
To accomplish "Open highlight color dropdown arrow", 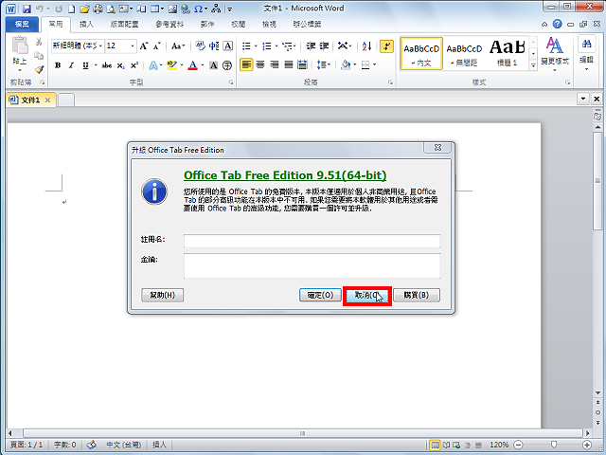I will point(182,65).
